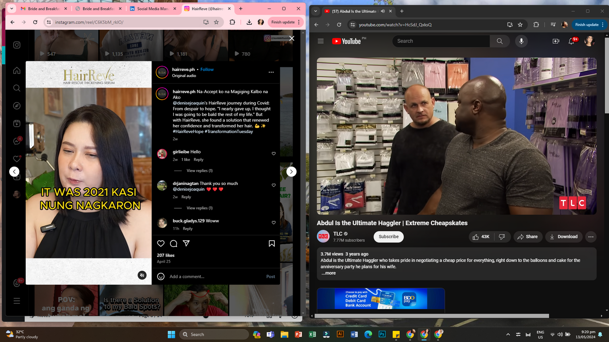Bookmark instagram.com page with star
The width and height of the screenshot is (609, 342).
tap(216, 22)
